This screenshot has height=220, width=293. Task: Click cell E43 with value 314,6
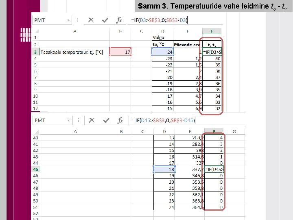pos(190,157)
